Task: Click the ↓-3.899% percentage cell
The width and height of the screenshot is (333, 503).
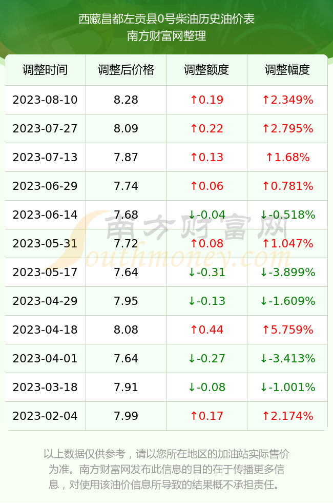Action: [287, 273]
